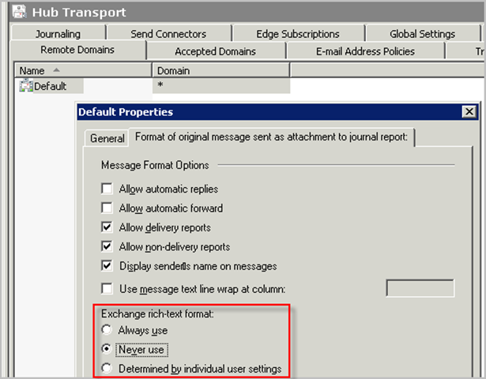The height and width of the screenshot is (379, 486).
Task: Select Always use rich-text format
Action: 107,330
